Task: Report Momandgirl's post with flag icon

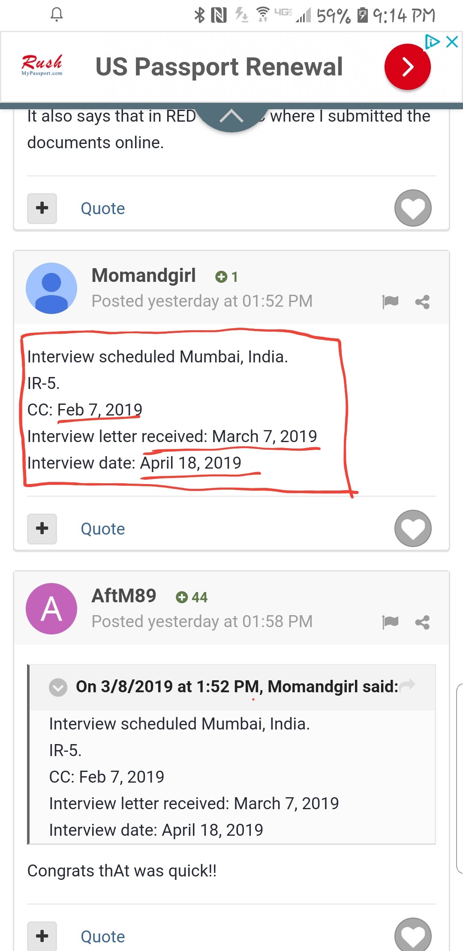Action: click(x=390, y=302)
